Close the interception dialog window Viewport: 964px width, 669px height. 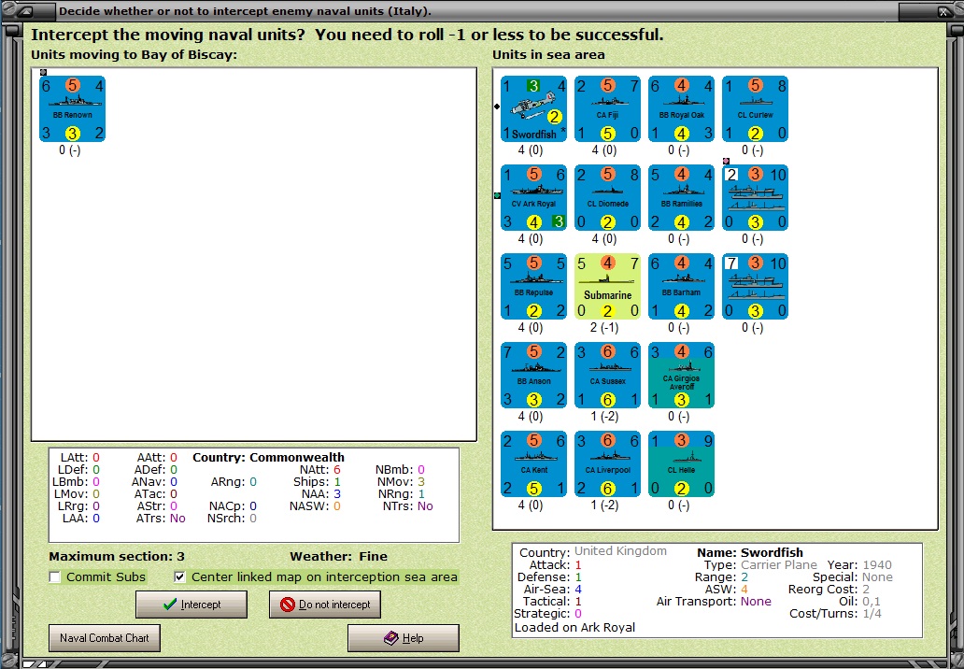pyautogui.click(x=943, y=11)
